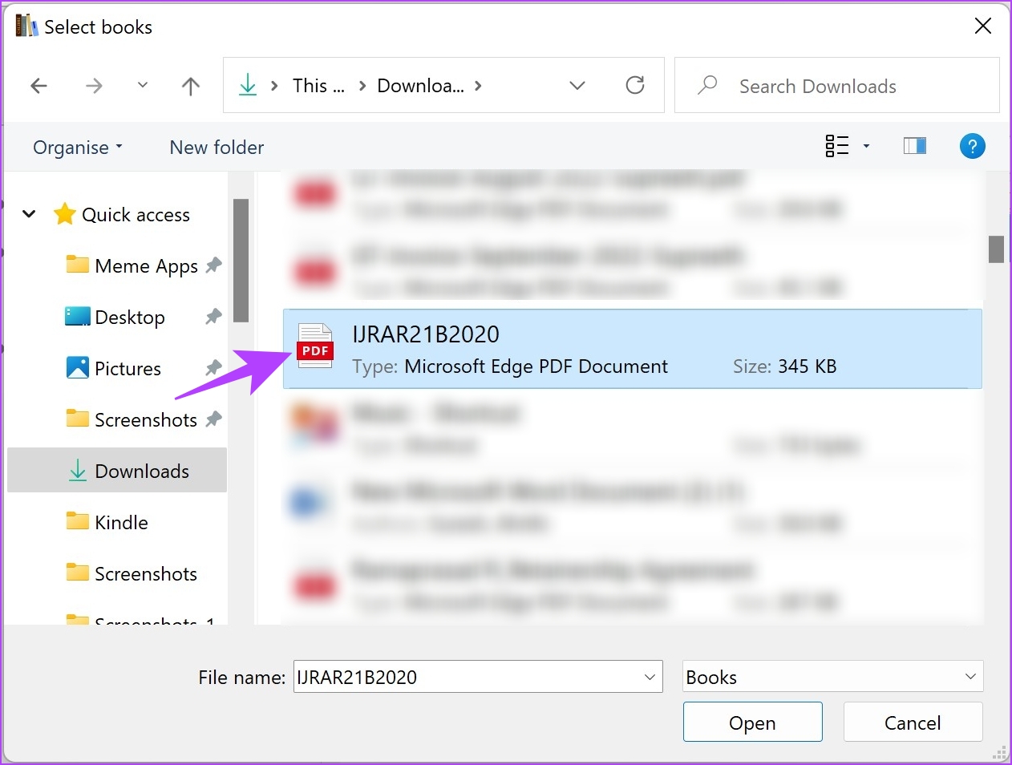Toggle the preview pane icon
The image size is (1012, 765).
(914, 146)
